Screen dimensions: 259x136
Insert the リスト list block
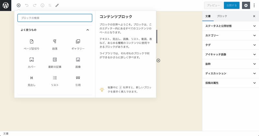55,81
